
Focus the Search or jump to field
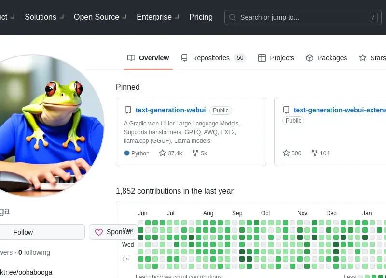tap(303, 17)
